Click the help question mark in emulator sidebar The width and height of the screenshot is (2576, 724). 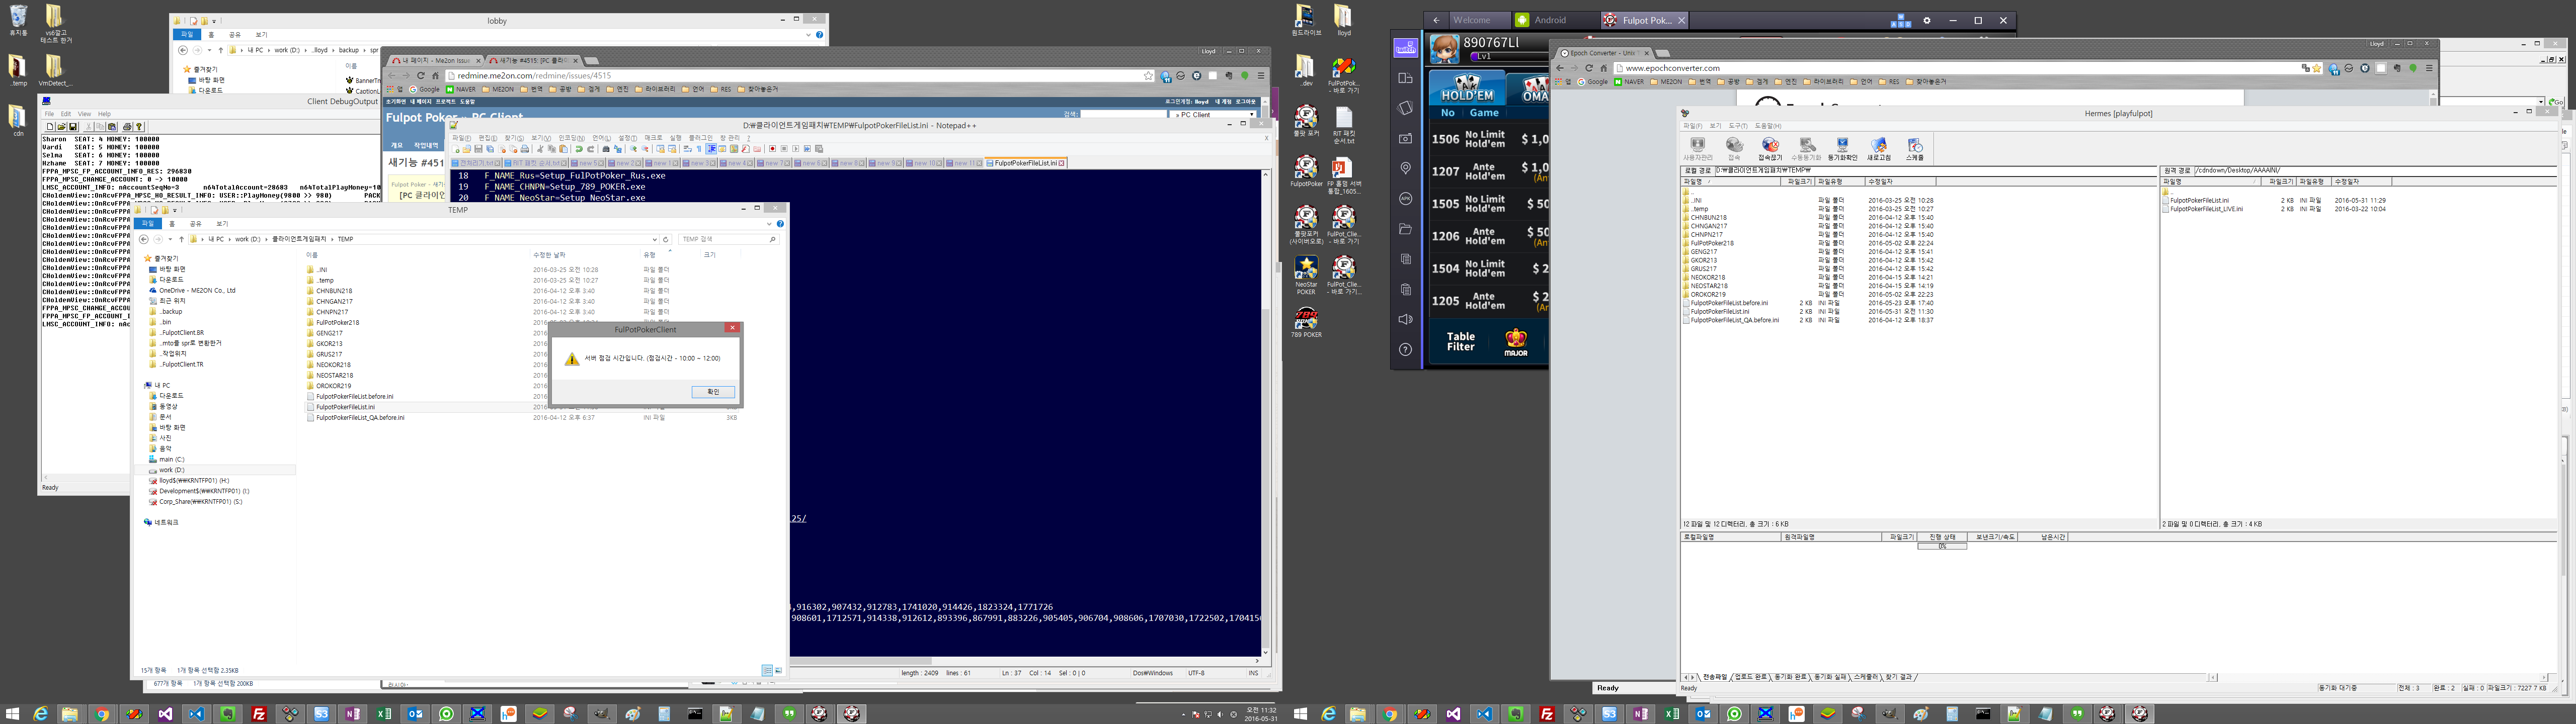point(1406,349)
